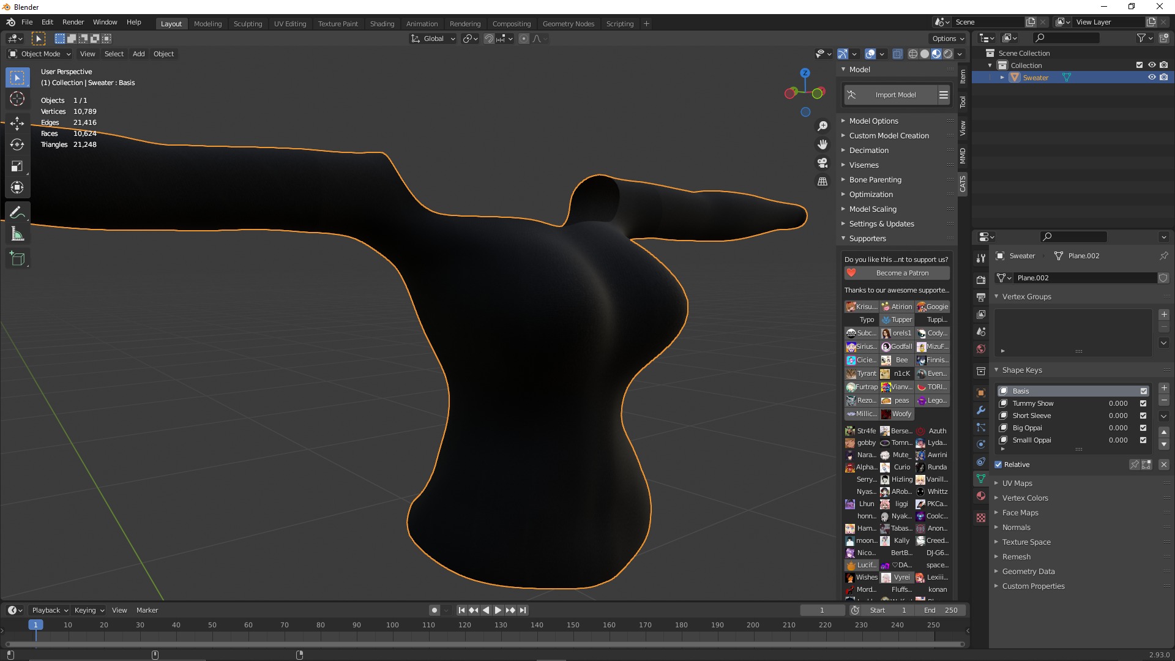
Task: Collapse the Shape Keys section
Action: pos(1021,370)
